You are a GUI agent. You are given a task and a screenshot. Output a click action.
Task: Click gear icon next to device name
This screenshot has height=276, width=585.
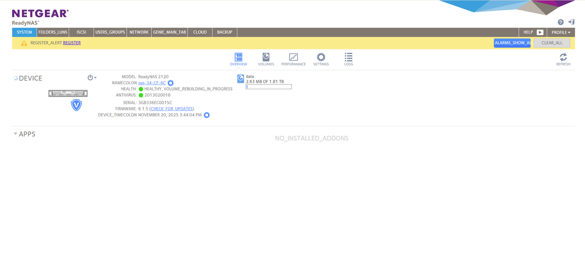(x=171, y=83)
